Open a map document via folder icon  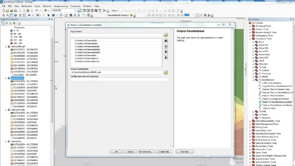tap(8, 11)
